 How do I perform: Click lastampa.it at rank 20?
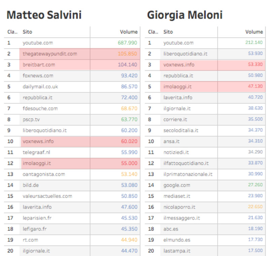(177, 251)
